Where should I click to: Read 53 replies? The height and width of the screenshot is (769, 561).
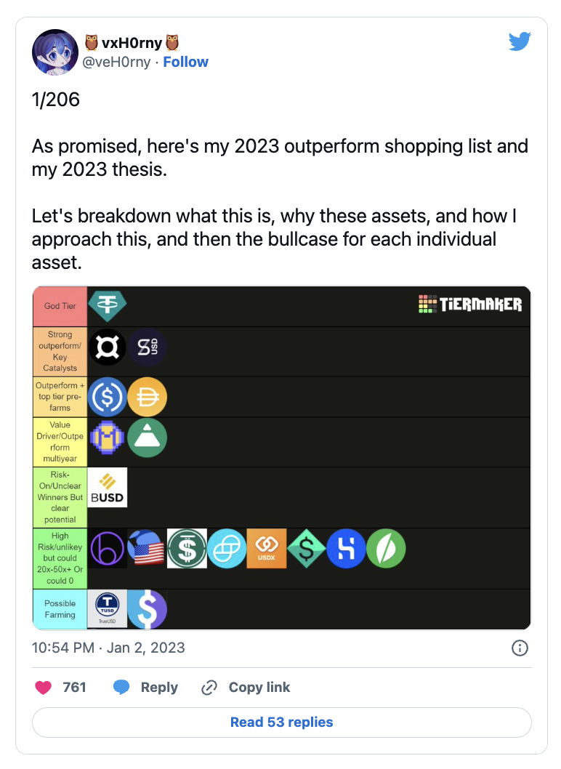pyautogui.click(x=281, y=722)
